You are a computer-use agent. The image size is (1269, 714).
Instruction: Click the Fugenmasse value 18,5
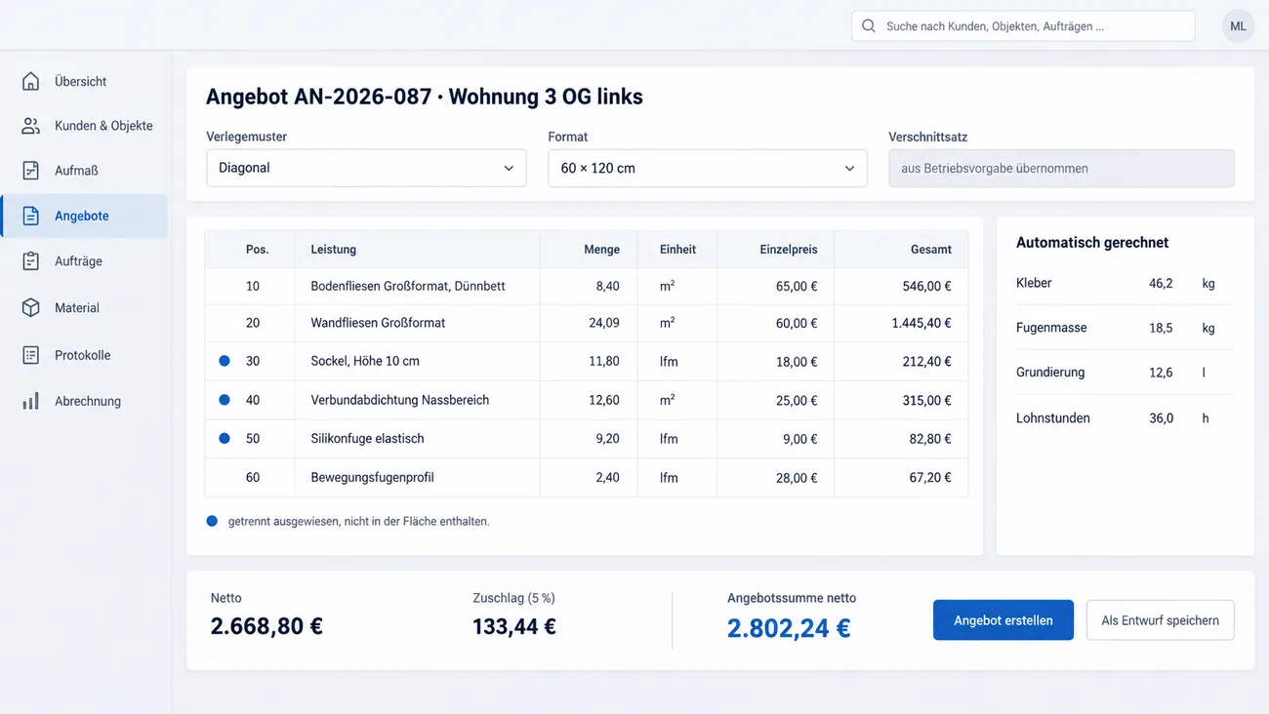click(x=1161, y=328)
